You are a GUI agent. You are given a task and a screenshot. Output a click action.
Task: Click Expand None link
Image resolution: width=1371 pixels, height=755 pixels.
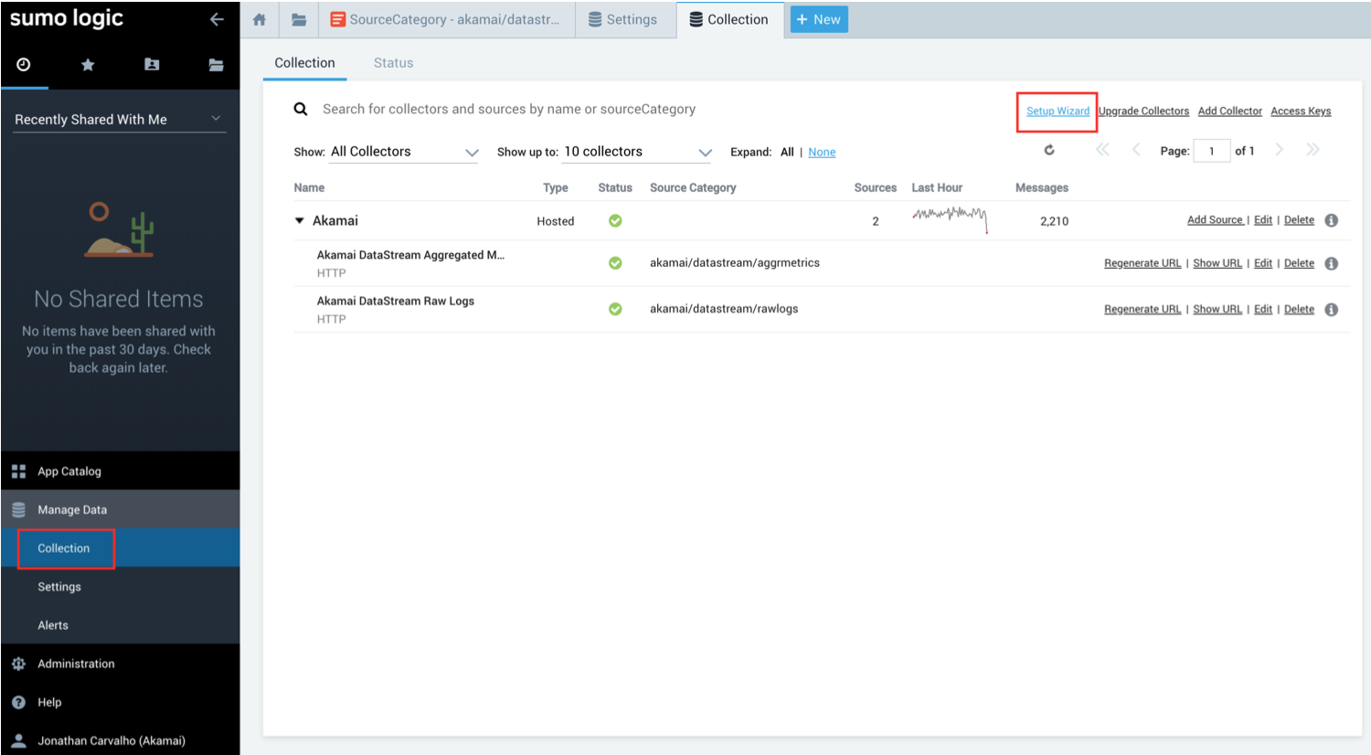[x=822, y=152]
